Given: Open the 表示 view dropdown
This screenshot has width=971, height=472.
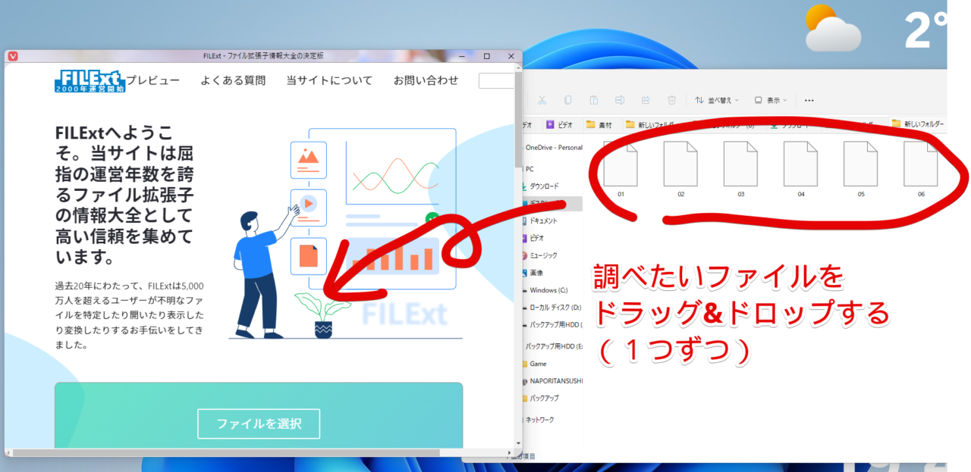Looking at the screenshot, I should click(771, 100).
